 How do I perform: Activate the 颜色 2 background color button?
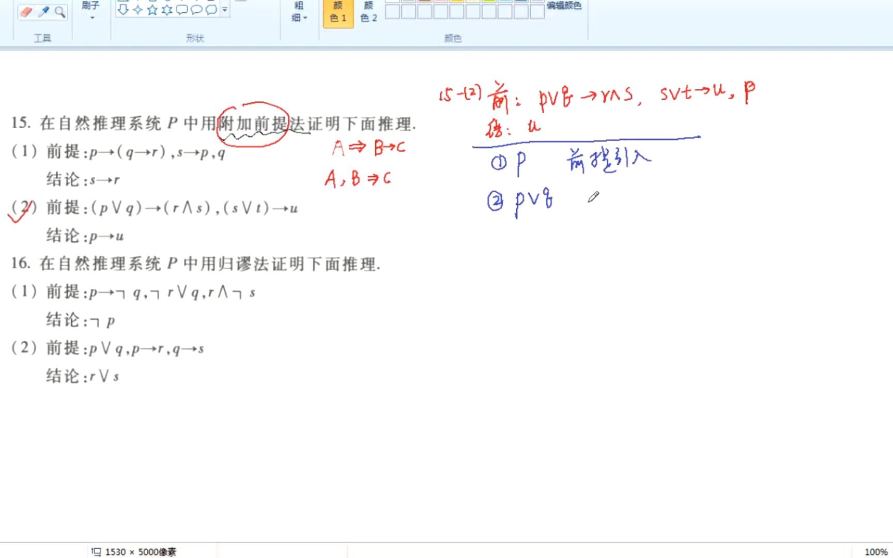tap(368, 12)
